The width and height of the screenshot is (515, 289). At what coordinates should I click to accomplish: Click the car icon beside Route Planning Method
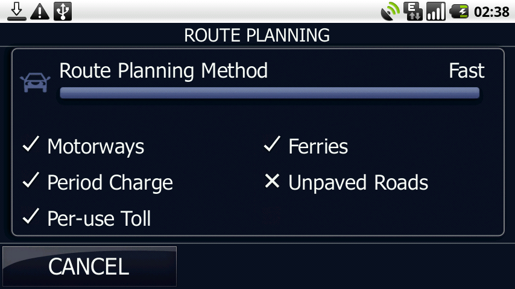(33, 82)
